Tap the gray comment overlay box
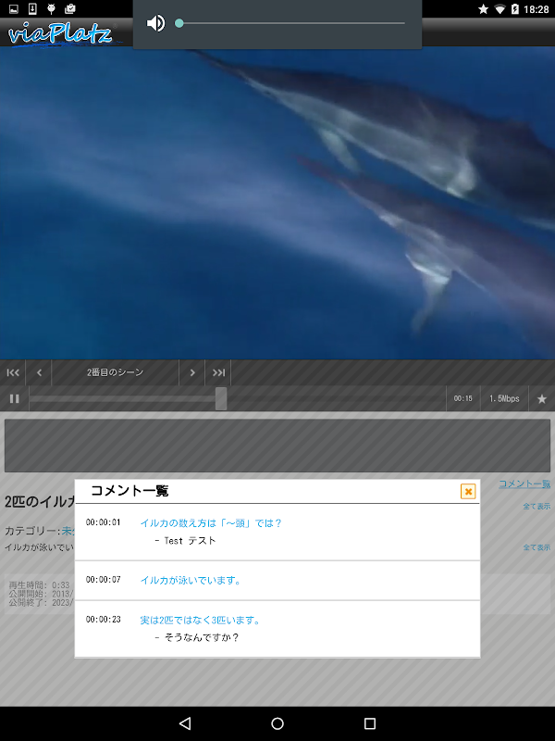The image size is (555, 741). point(277,446)
